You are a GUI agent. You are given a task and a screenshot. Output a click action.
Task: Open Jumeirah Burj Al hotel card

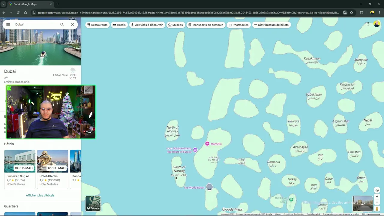pyautogui.click(x=20, y=169)
